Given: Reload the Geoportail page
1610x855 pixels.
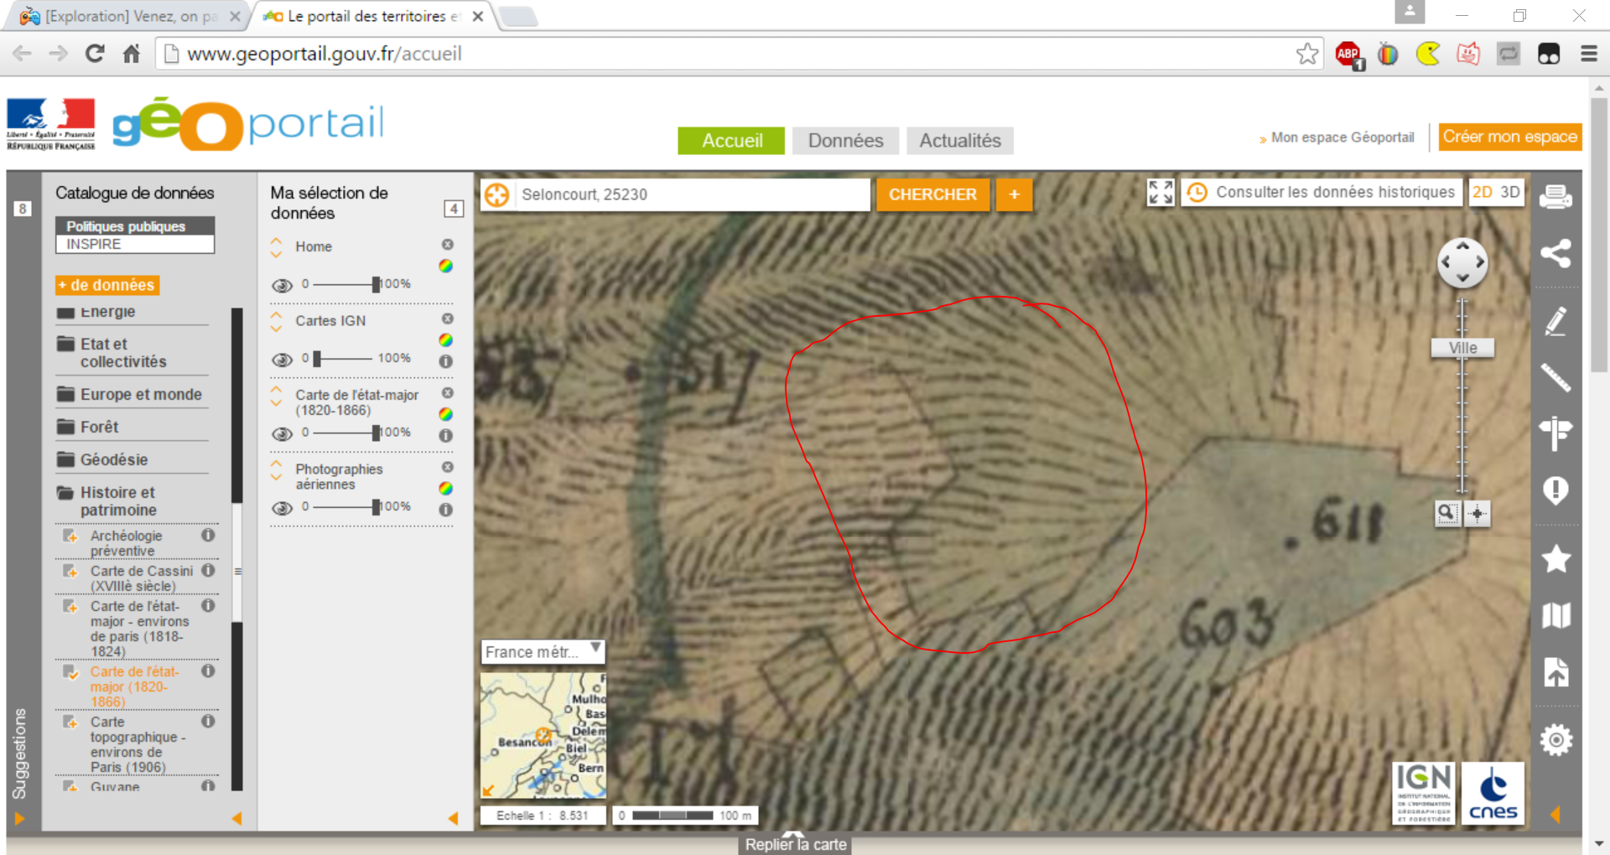Looking at the screenshot, I should pyautogui.click(x=95, y=54).
